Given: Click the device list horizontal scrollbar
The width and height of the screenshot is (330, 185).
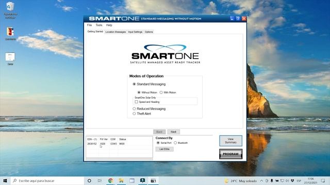Looking at the screenshot, I should pyautogui.click(x=119, y=159).
